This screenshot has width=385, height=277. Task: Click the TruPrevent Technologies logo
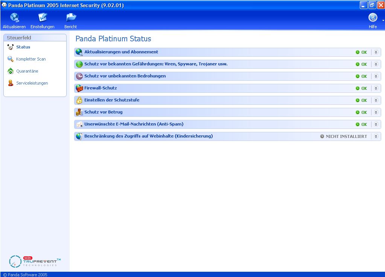pos(35,261)
